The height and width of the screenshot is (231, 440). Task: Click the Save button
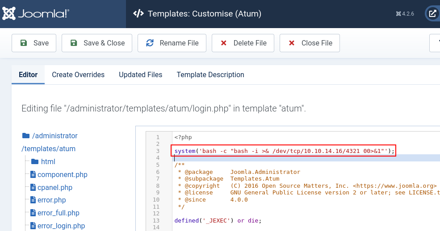pyautogui.click(x=34, y=43)
